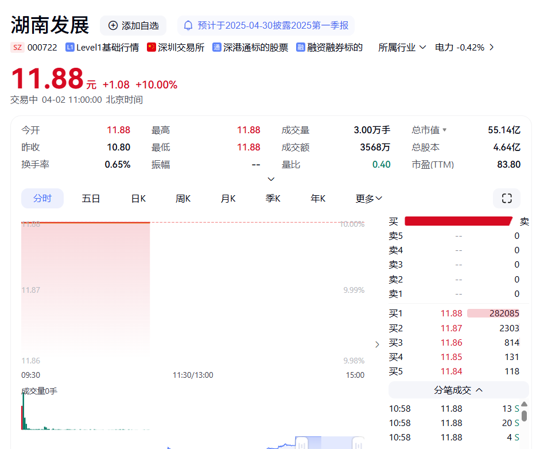Viewport: 536px width, 449px height.
Task: Click the 10:58 trade with volume 4
Action: pyautogui.click(x=454, y=438)
